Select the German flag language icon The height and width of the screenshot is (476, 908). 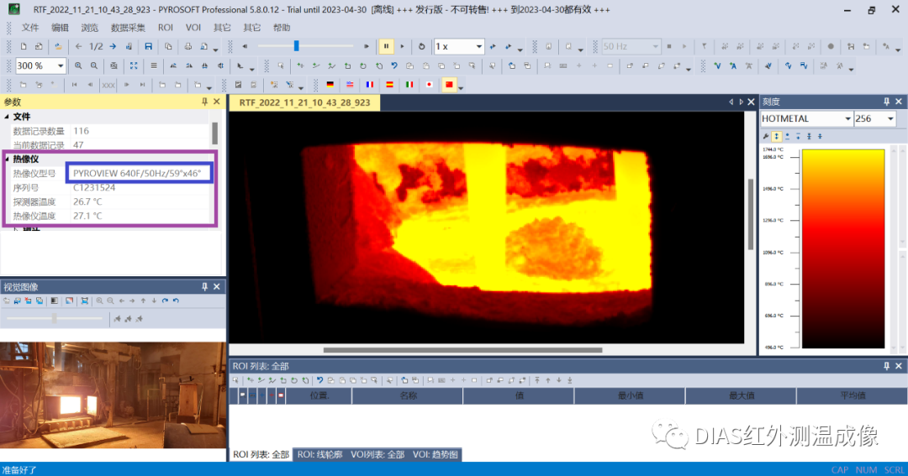[x=330, y=85]
